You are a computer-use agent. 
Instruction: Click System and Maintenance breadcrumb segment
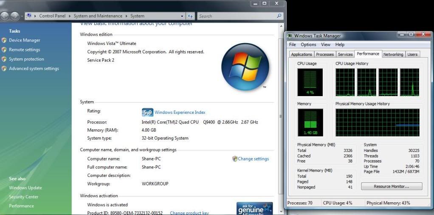98,16
